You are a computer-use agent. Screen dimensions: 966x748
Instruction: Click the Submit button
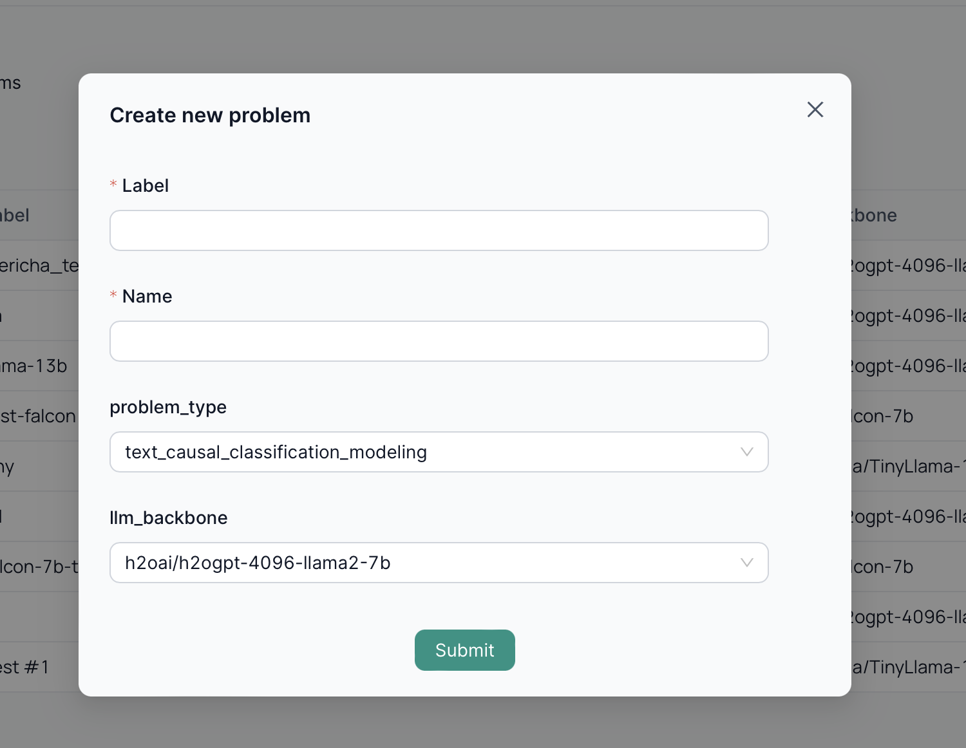coord(464,650)
